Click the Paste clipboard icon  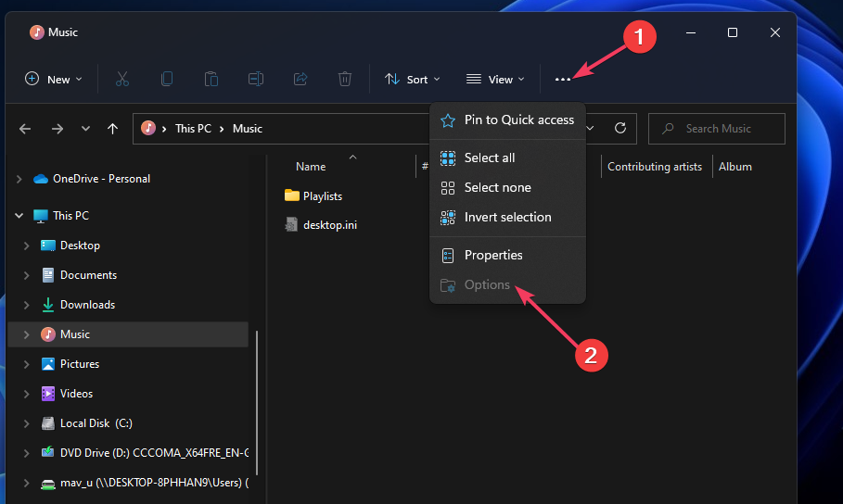point(211,79)
